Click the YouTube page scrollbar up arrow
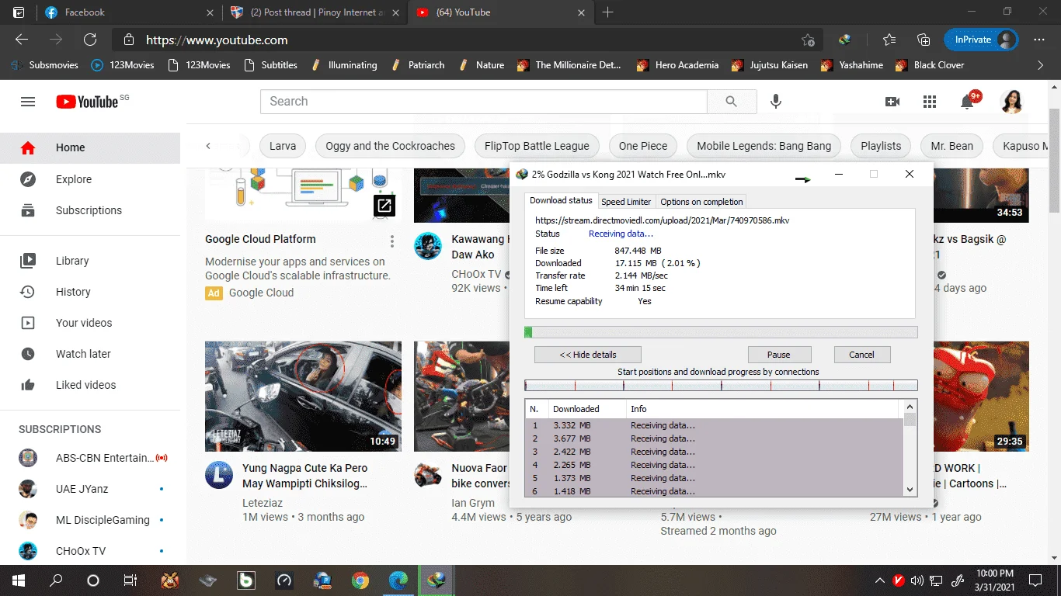Screen dimensions: 1061x596 [x=1054, y=86]
